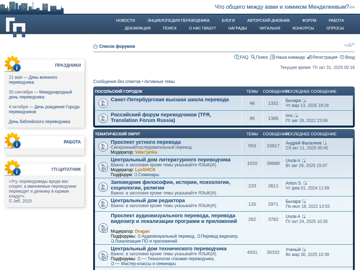The image size is (360, 270).
Task: Open Наша команда team page
Action: (287, 57)
